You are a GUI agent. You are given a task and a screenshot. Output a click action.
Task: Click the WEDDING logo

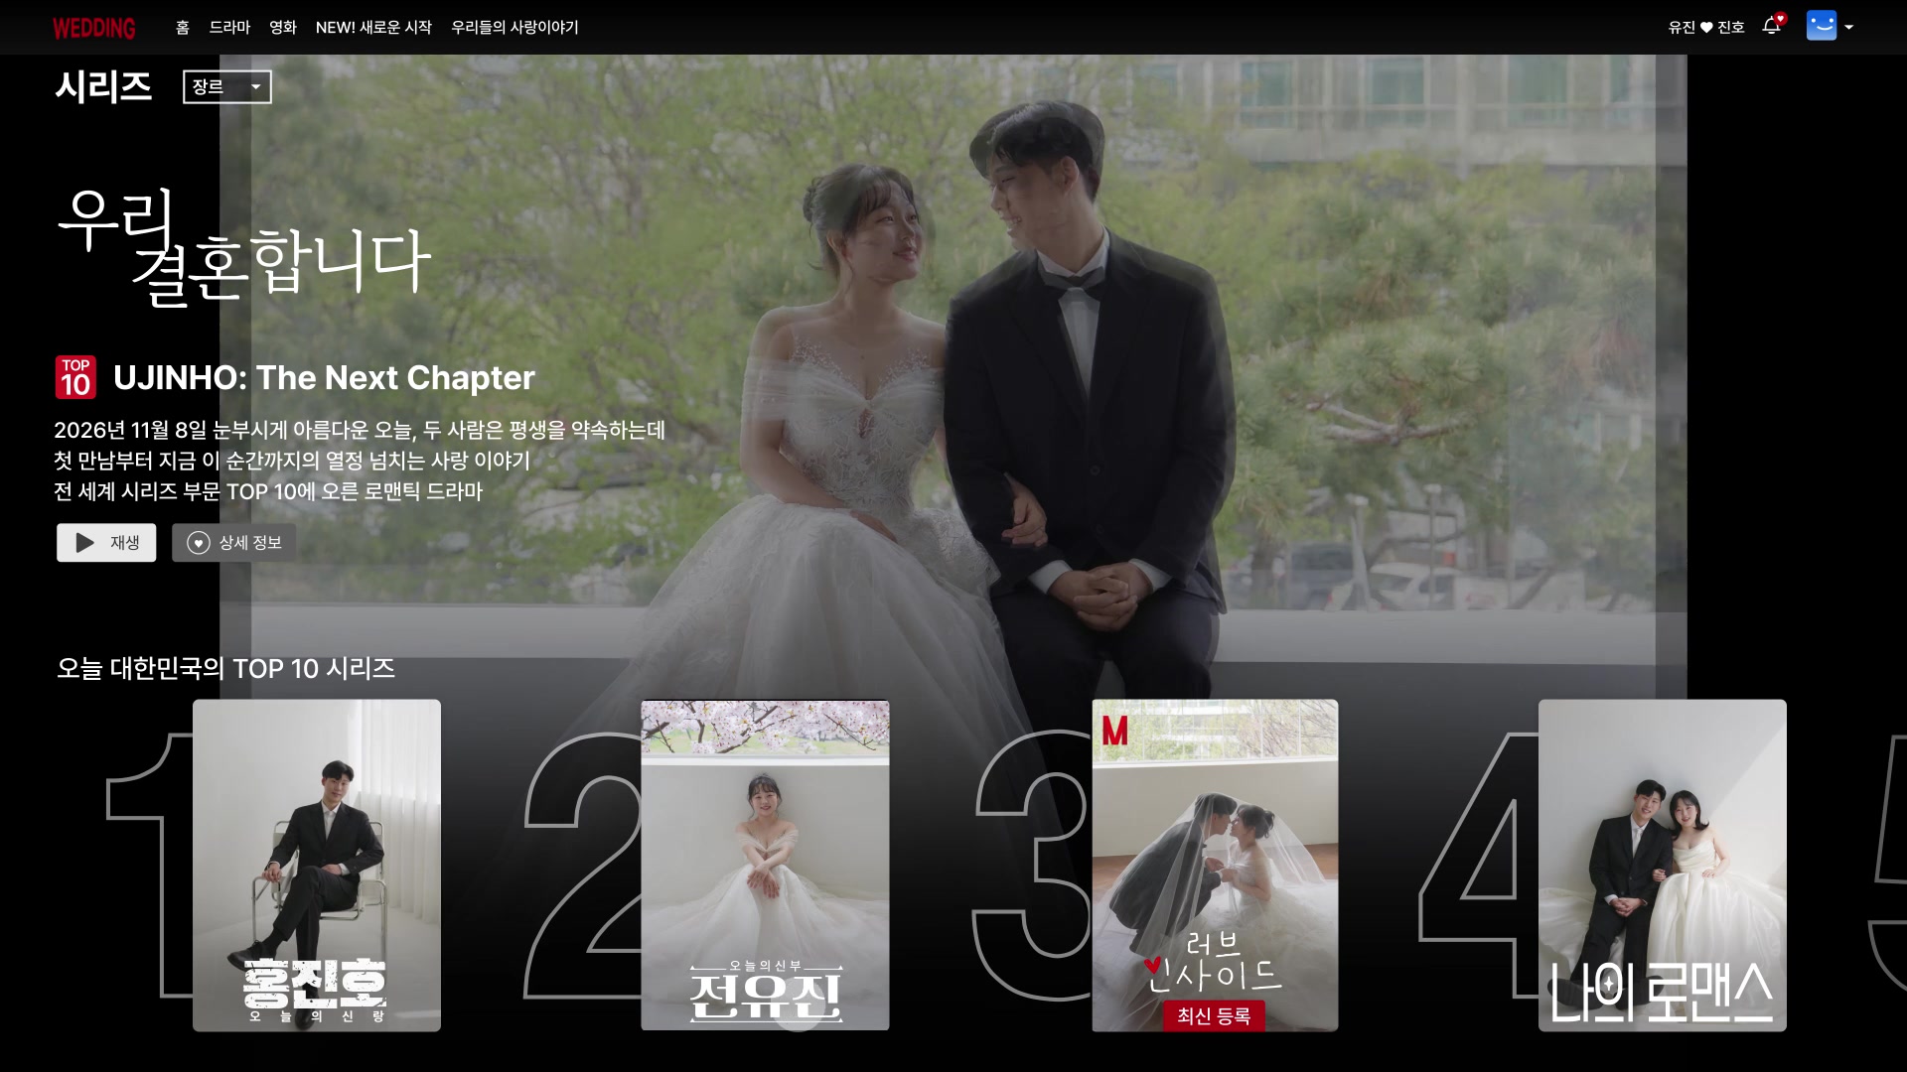93,28
